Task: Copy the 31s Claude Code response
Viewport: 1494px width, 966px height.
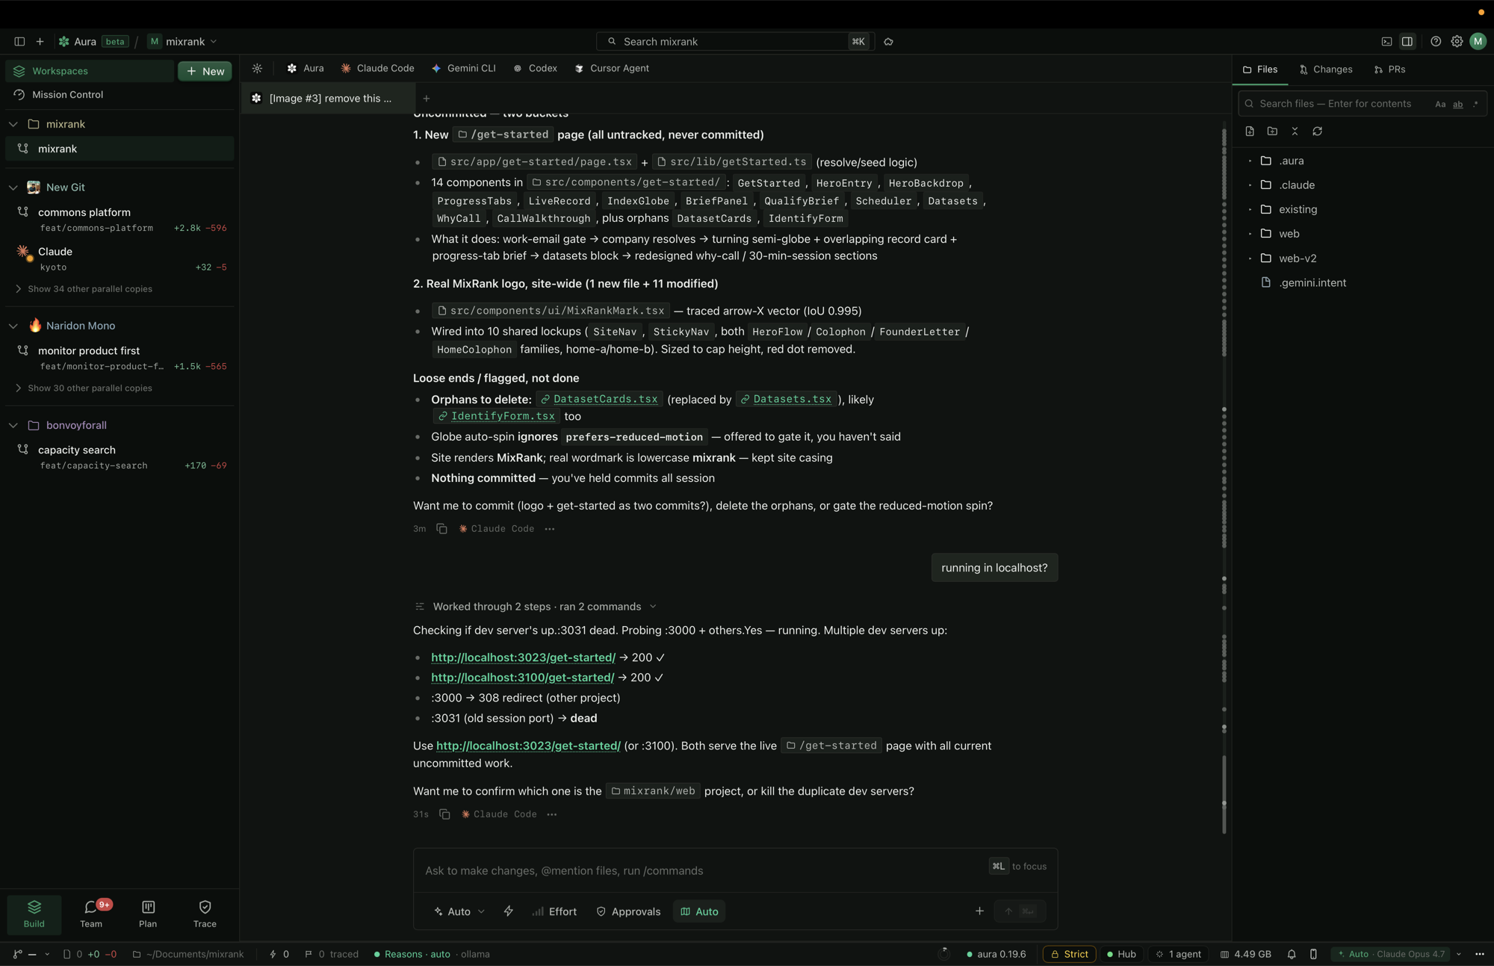Action: coord(444,814)
